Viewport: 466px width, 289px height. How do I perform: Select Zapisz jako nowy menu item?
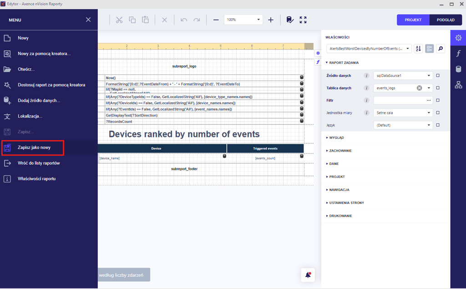click(34, 147)
